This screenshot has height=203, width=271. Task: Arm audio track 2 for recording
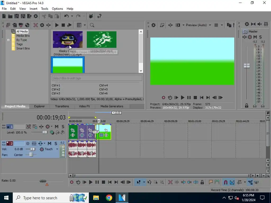coord(28,144)
